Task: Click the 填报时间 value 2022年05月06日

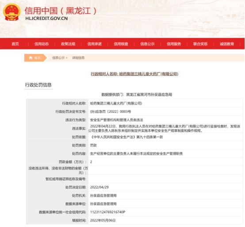Action: click(x=103, y=220)
